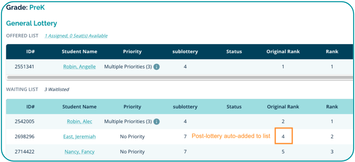Click Offered List Priority column header
This screenshot has height=162, width=355.
click(x=132, y=52)
